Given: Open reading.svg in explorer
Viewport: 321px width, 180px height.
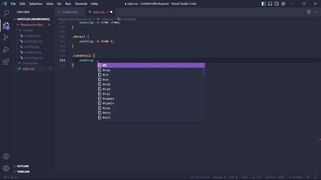Looking at the screenshot, I should [33, 52].
